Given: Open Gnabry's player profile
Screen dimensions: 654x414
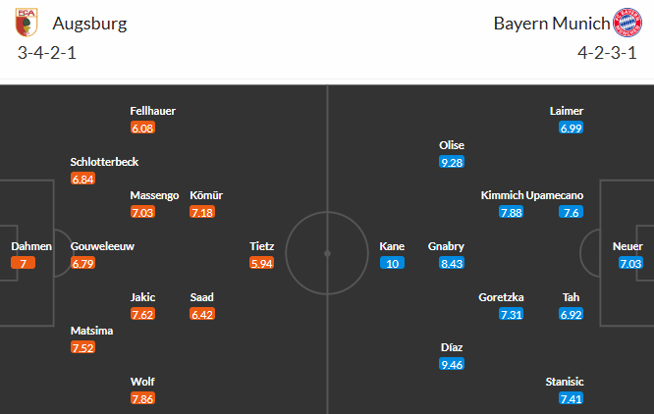Looking at the screenshot, I should tap(446, 246).
